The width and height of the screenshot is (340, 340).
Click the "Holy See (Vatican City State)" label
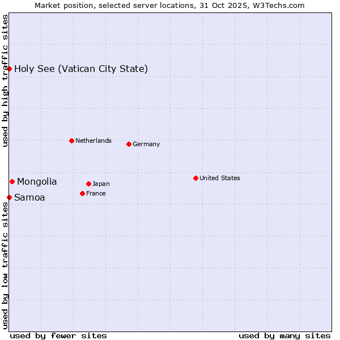pyautogui.click(x=81, y=69)
